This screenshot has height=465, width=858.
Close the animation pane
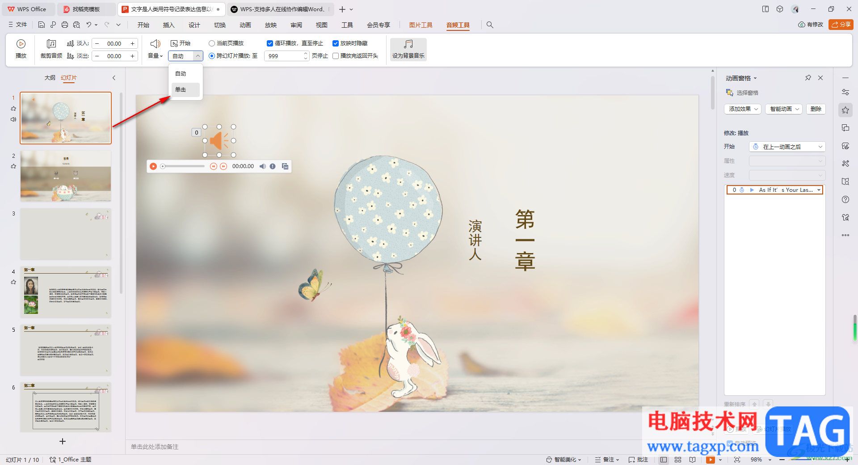[820, 78]
